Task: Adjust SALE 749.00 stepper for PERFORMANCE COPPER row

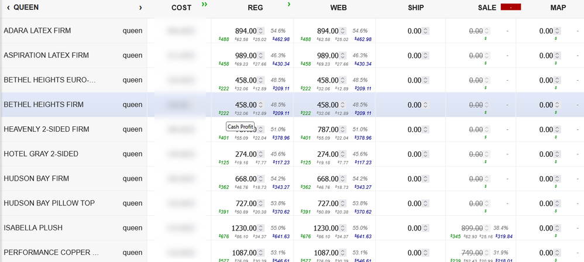Action: click(486, 253)
